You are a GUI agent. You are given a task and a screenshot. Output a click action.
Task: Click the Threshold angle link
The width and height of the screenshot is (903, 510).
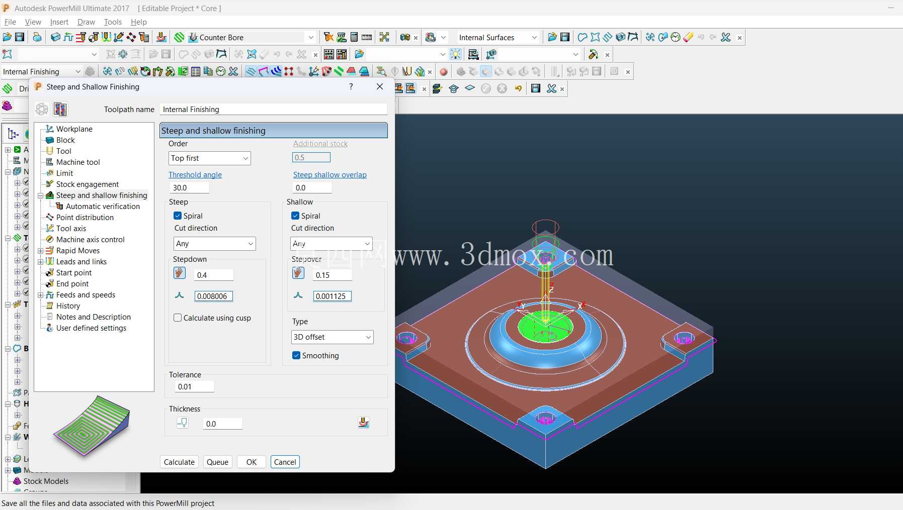[195, 174]
